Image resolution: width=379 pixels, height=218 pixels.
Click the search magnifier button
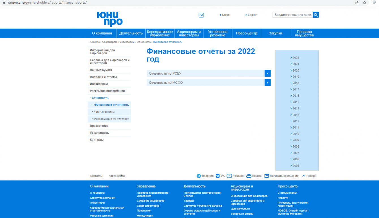(316, 15)
